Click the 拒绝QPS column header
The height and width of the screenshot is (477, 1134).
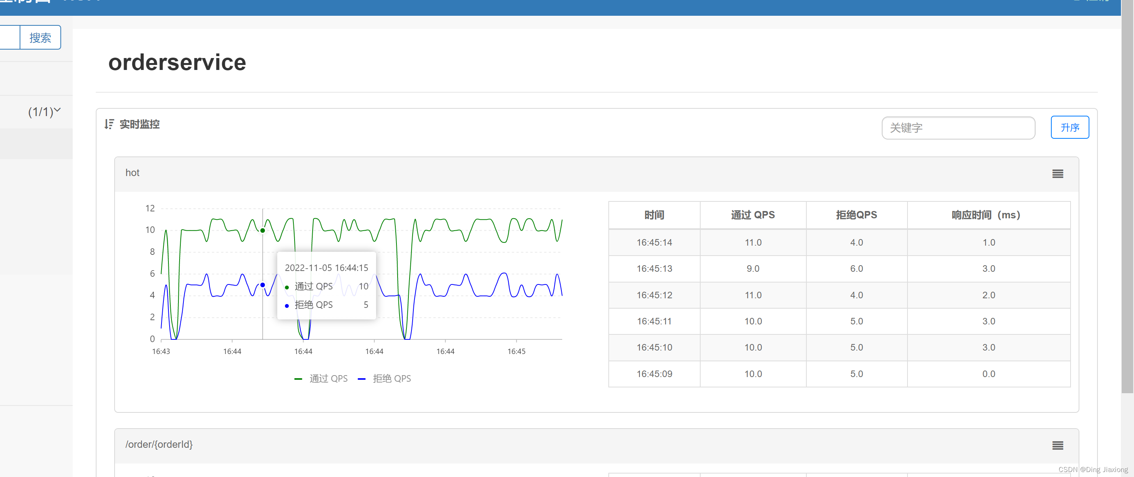[856, 215]
